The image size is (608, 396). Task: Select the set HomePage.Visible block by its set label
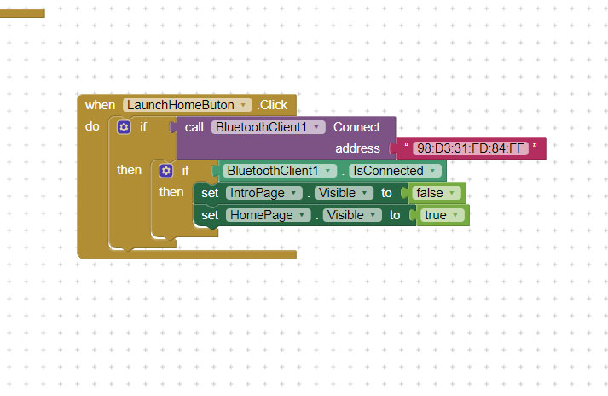[210, 215]
